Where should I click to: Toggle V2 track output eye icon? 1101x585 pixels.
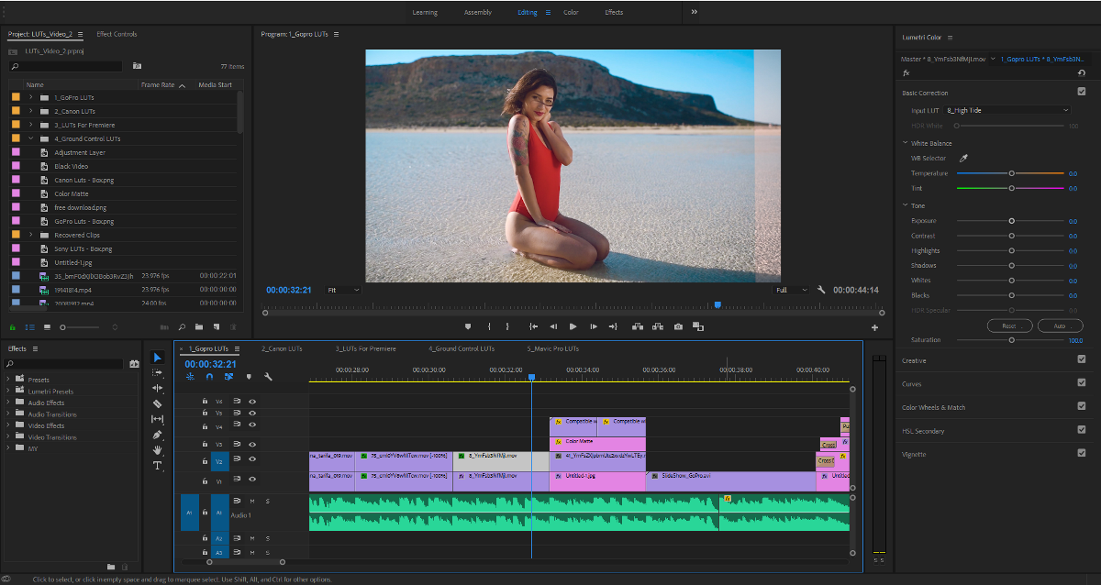point(252,459)
